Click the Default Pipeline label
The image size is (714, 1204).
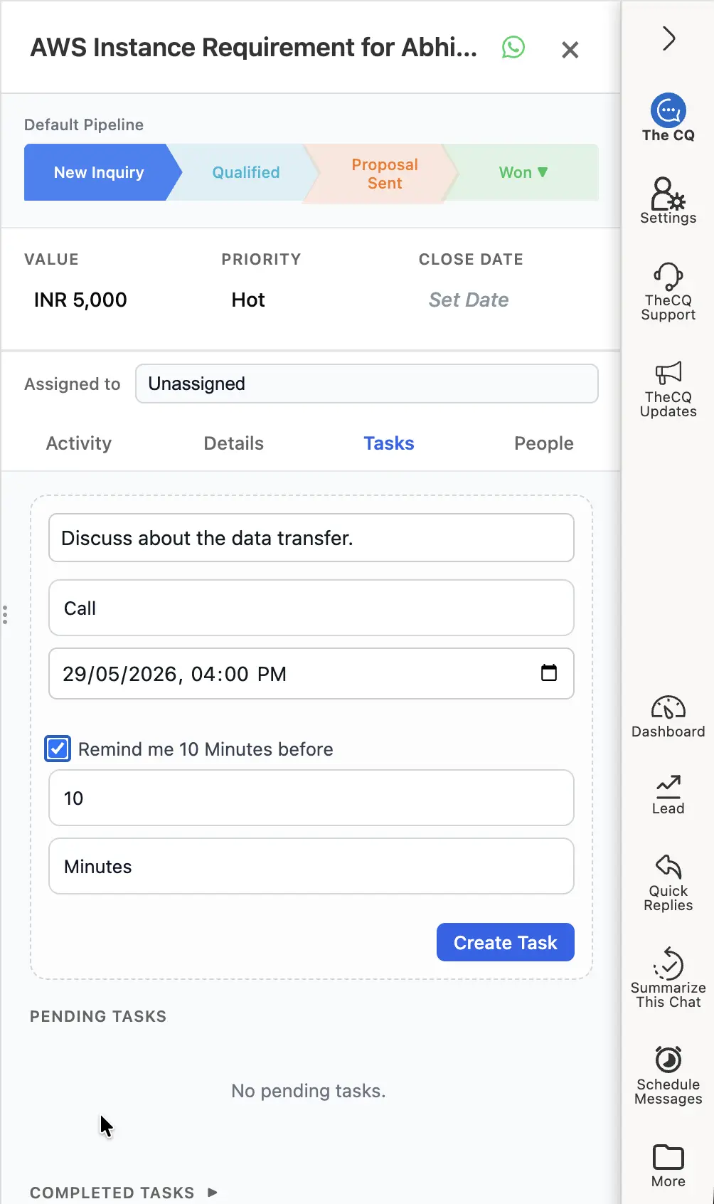(x=84, y=125)
